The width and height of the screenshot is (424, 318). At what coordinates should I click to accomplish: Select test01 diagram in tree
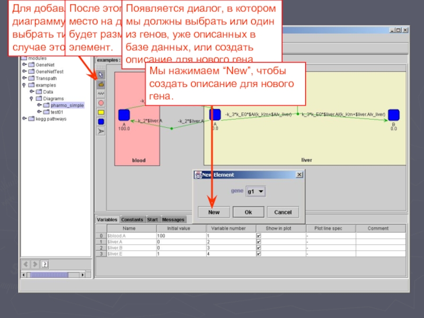57,112
